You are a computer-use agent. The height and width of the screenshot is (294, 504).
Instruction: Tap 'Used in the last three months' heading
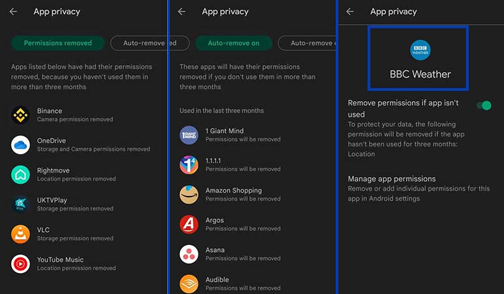(x=221, y=110)
